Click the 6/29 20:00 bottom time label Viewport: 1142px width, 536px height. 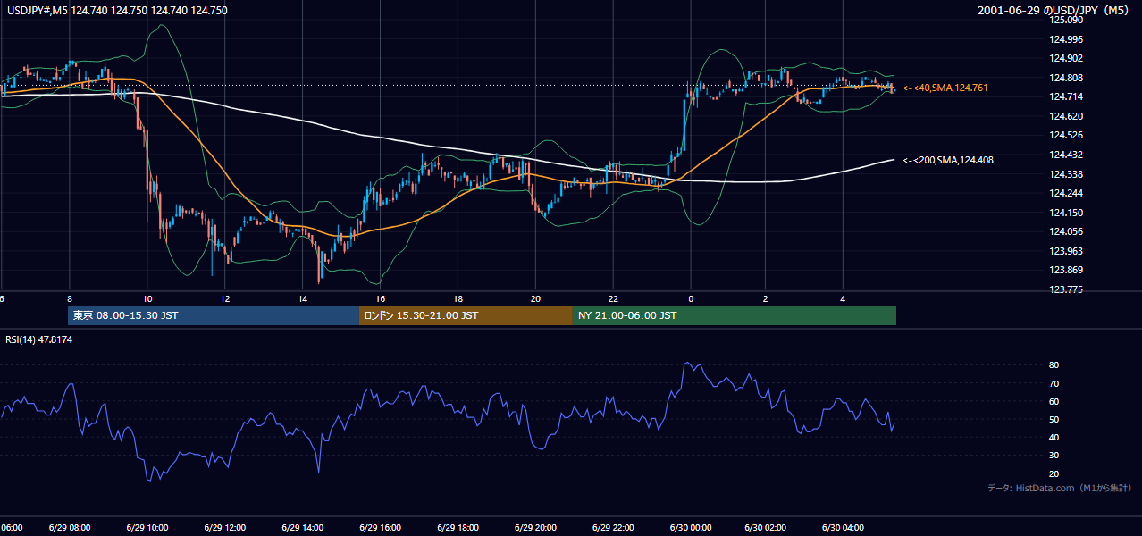(x=535, y=527)
